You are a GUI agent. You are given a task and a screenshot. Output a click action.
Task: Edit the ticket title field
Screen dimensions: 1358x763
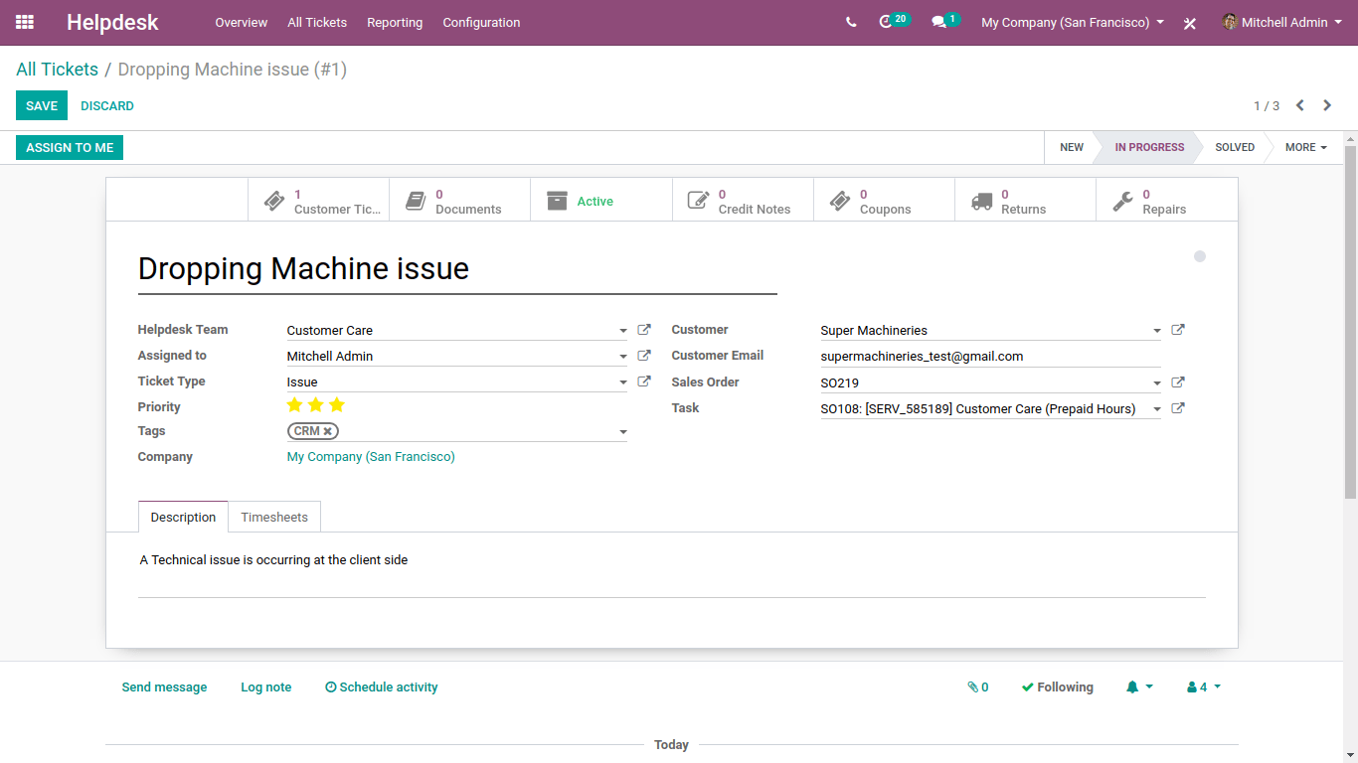(x=457, y=269)
